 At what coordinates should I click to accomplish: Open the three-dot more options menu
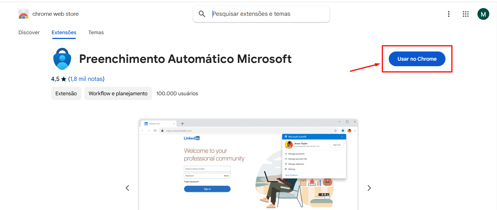click(x=448, y=14)
